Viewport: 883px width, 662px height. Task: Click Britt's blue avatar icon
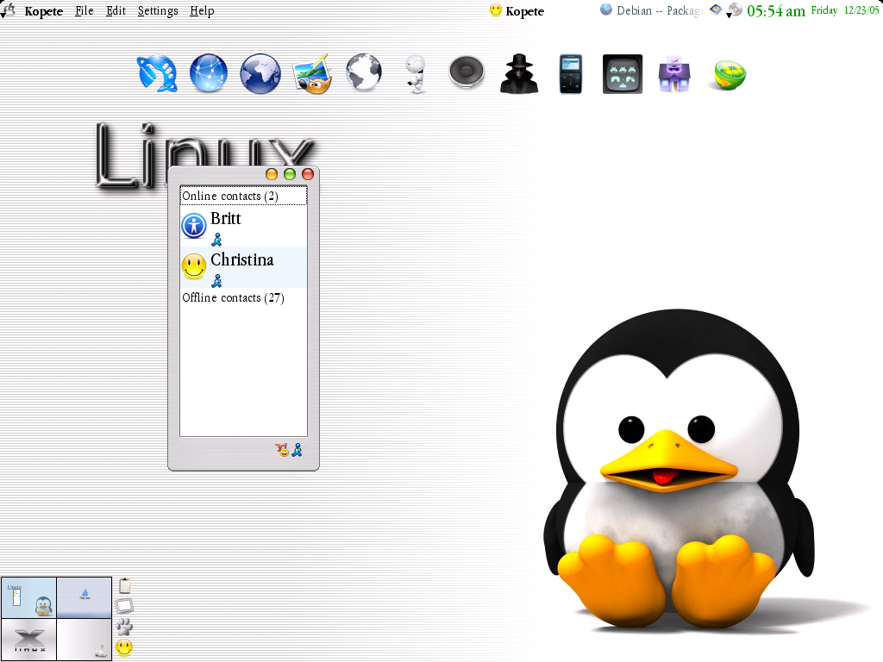point(194,226)
